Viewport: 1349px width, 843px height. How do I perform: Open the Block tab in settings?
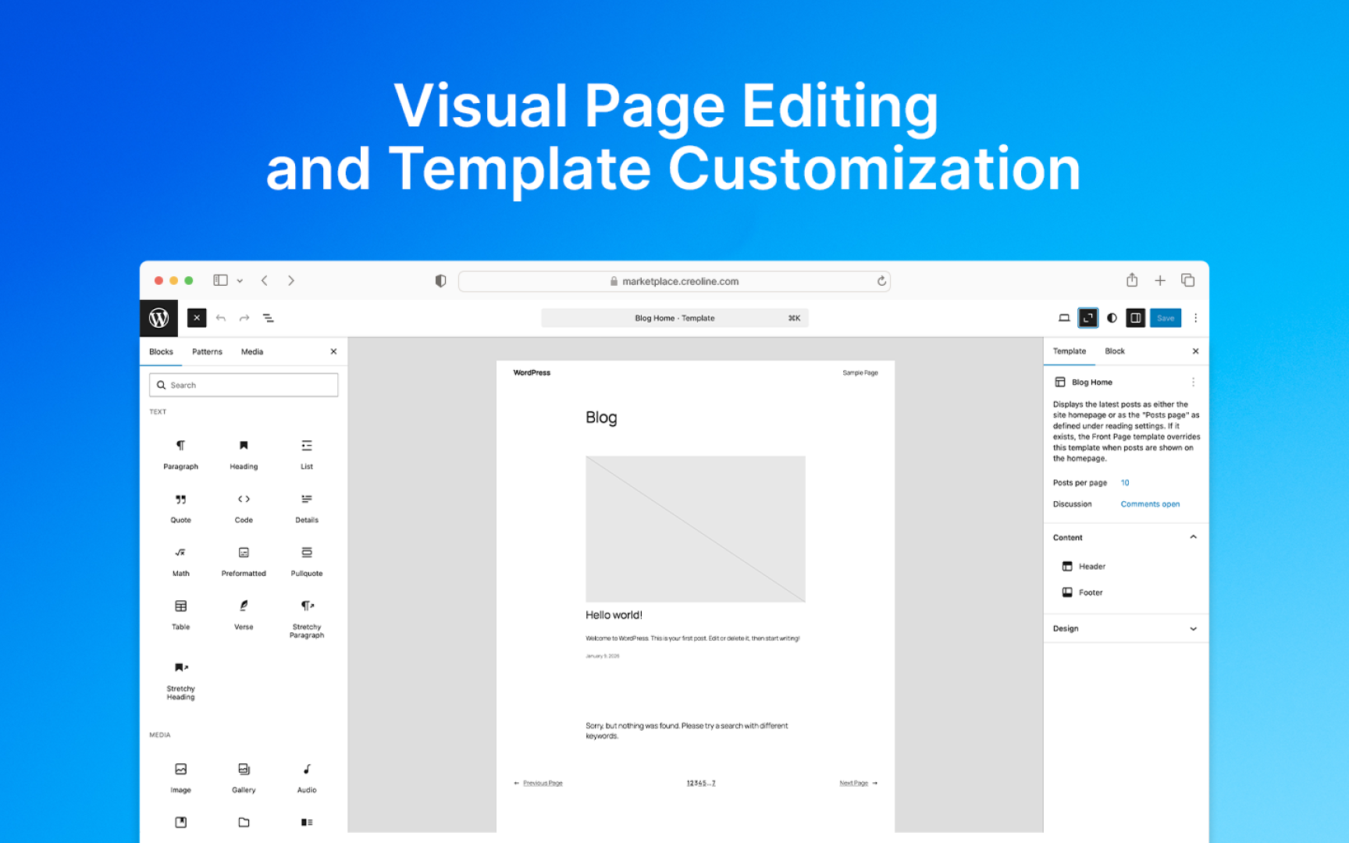1114,351
